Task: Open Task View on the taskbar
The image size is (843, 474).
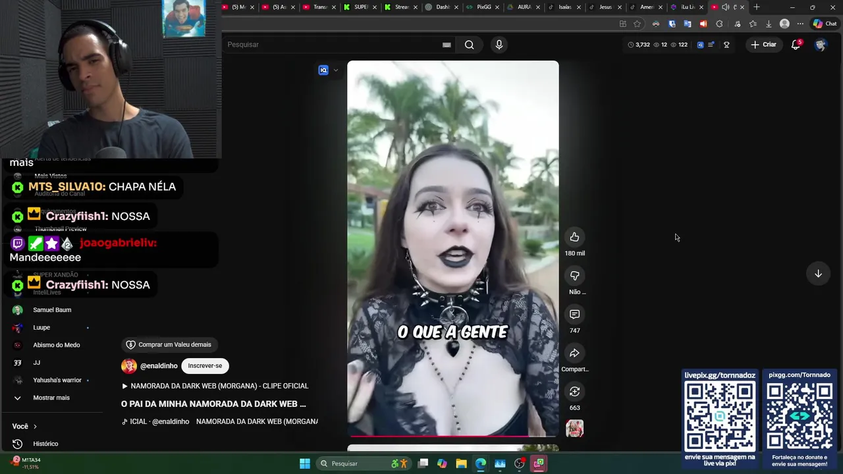Action: pyautogui.click(x=423, y=463)
